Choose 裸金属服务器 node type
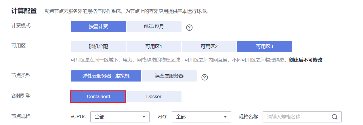 coord(169,76)
